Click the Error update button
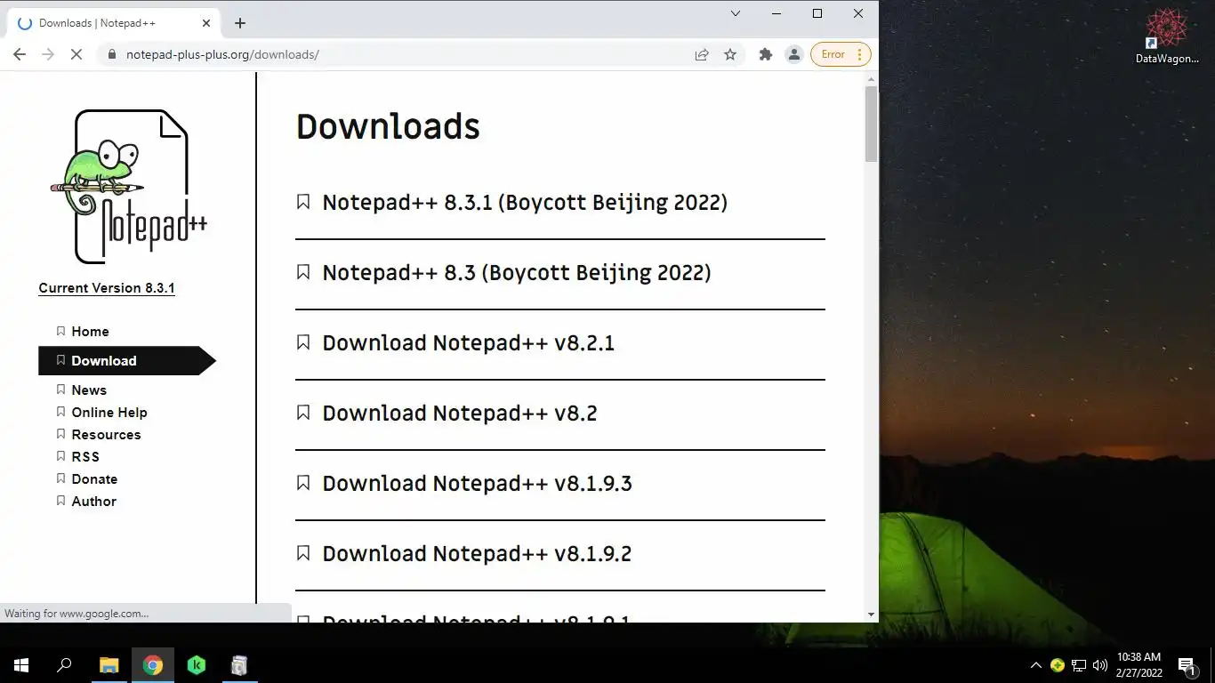 click(841, 54)
